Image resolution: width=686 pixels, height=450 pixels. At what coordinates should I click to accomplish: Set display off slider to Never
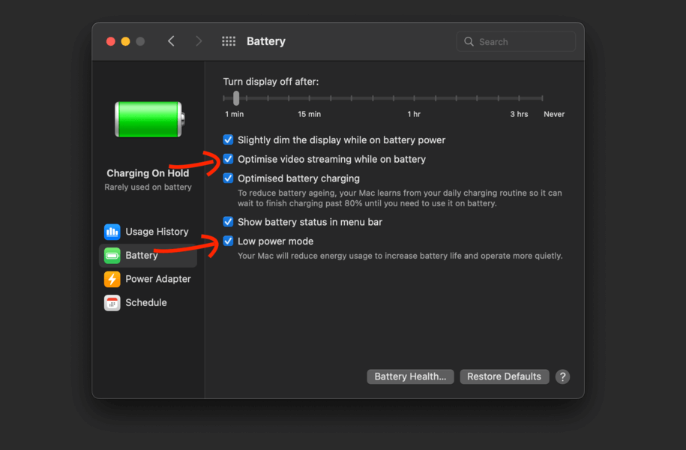coord(542,98)
